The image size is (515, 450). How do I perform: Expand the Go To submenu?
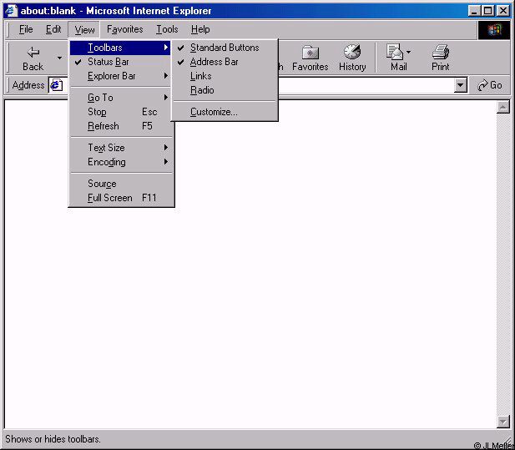[x=121, y=98]
